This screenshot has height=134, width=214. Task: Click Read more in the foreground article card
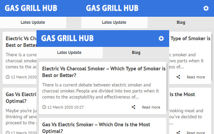[151, 107]
